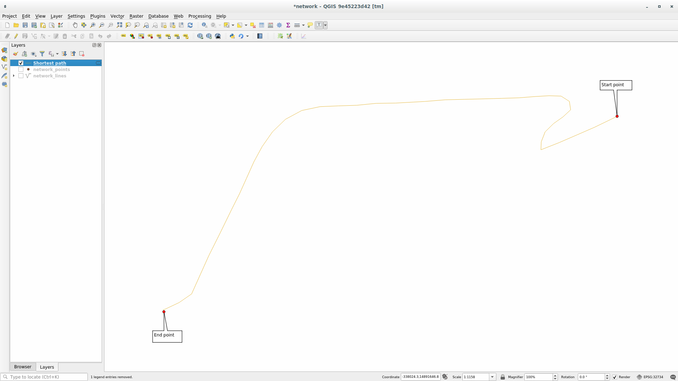This screenshot has height=381, width=678.
Task: Open the Python Console
Action: tap(232, 36)
